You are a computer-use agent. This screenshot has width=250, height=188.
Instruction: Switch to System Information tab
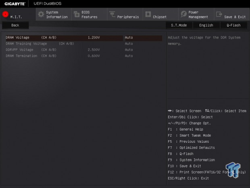[x=54, y=14]
